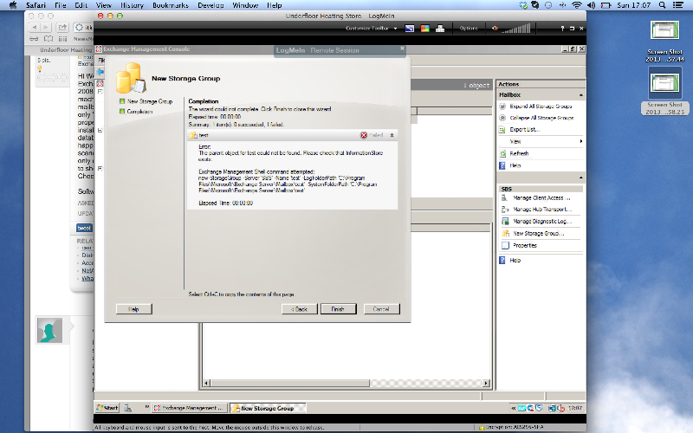693x433 pixels.
Task: Click Safari back navigation button
Action: [x=35, y=28]
